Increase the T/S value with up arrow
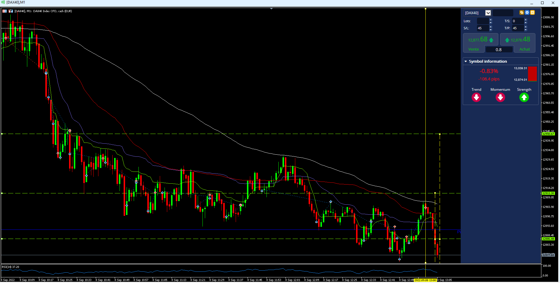 point(526,20)
